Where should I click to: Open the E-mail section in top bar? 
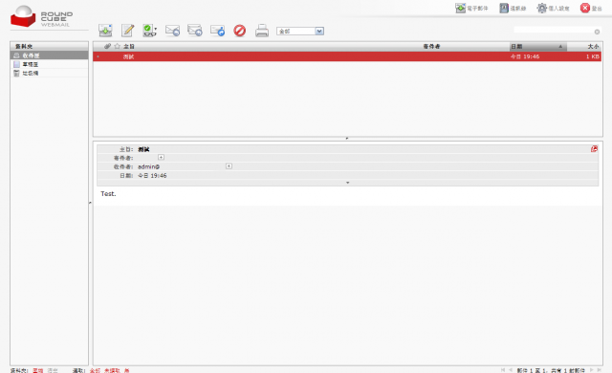point(471,9)
